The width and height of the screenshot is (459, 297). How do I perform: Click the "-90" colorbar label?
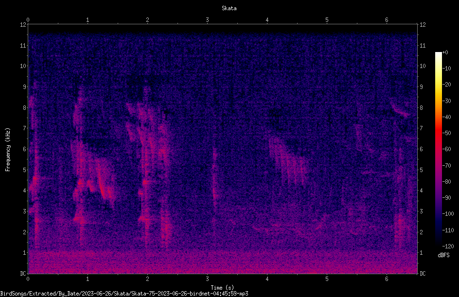[x=447, y=198]
